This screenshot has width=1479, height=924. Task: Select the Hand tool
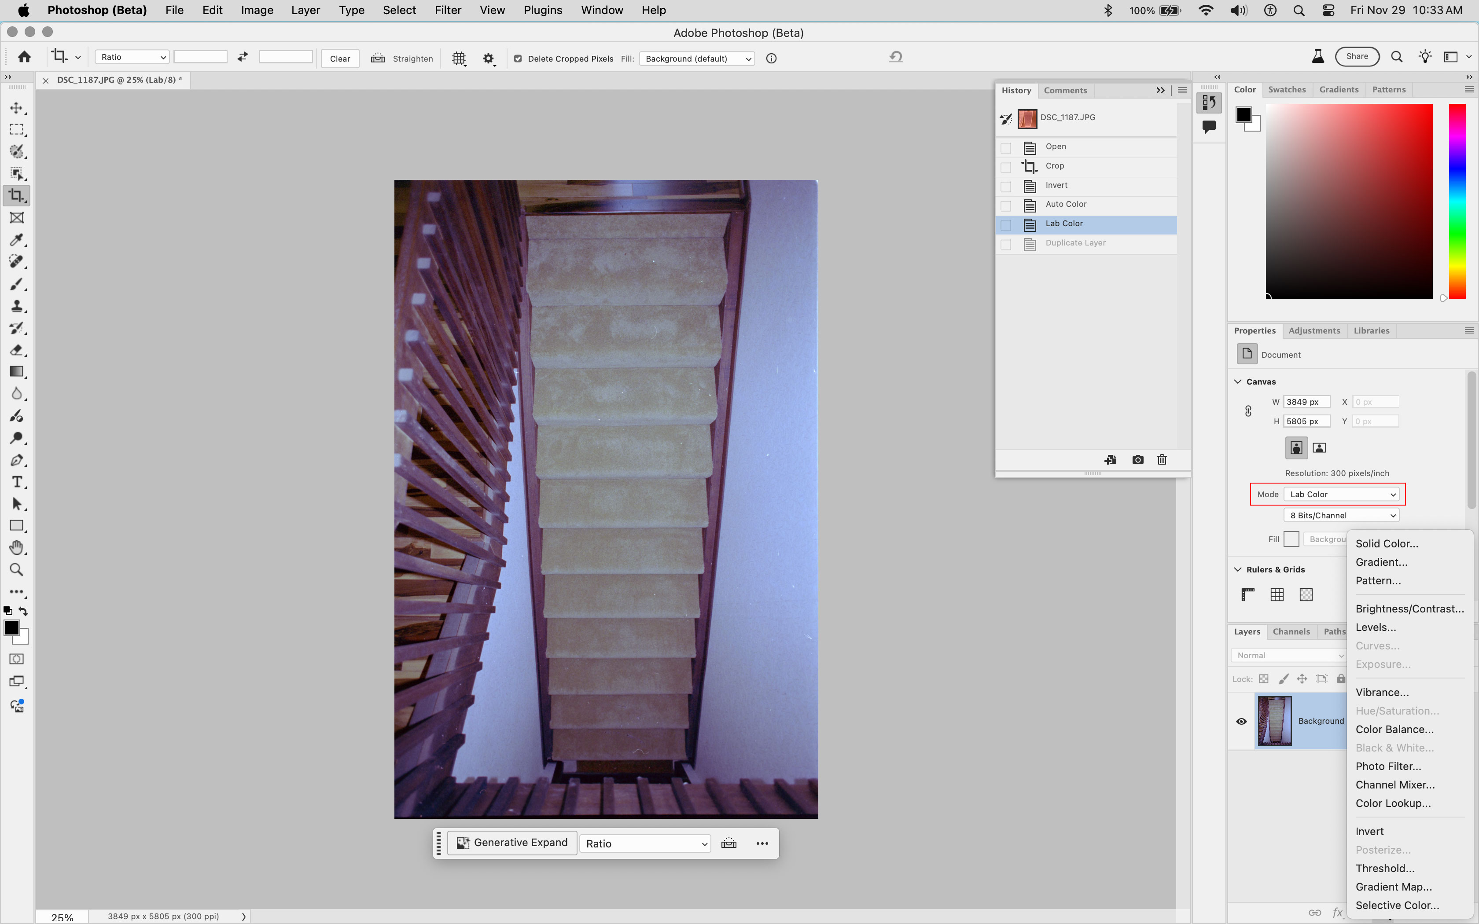point(16,547)
